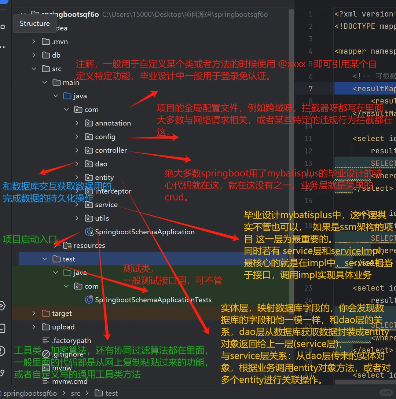Viewport: 396px width, 399px height.
Task: Expand the target folder
Action: tap(33, 313)
